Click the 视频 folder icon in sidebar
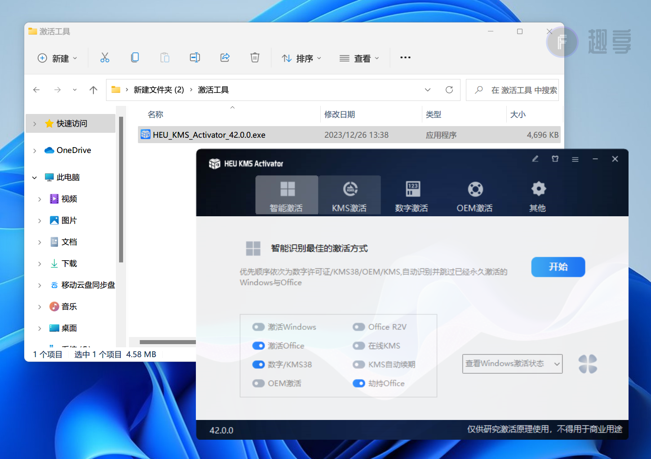 [x=54, y=199]
